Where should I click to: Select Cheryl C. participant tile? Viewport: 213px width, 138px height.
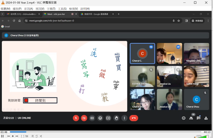pos(142,53)
